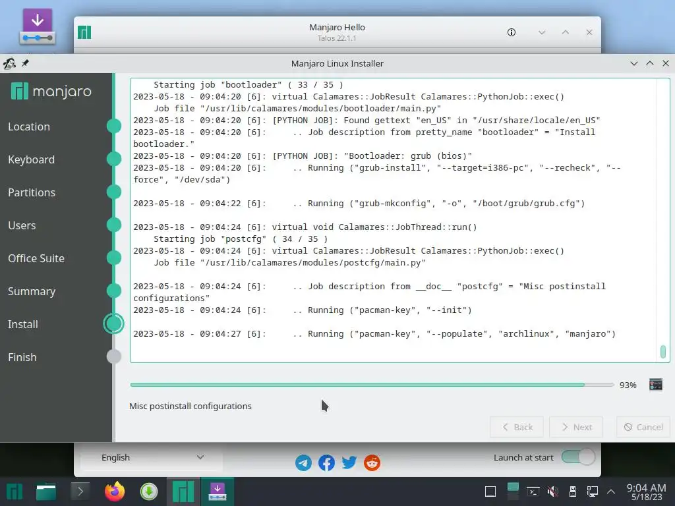This screenshot has width=675, height=506.
Task: Minimize the Manjaro Hello window
Action: pyautogui.click(x=542, y=32)
